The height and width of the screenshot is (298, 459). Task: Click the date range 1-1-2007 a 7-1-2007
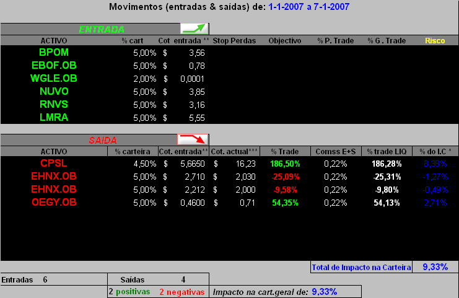pos(309,7)
